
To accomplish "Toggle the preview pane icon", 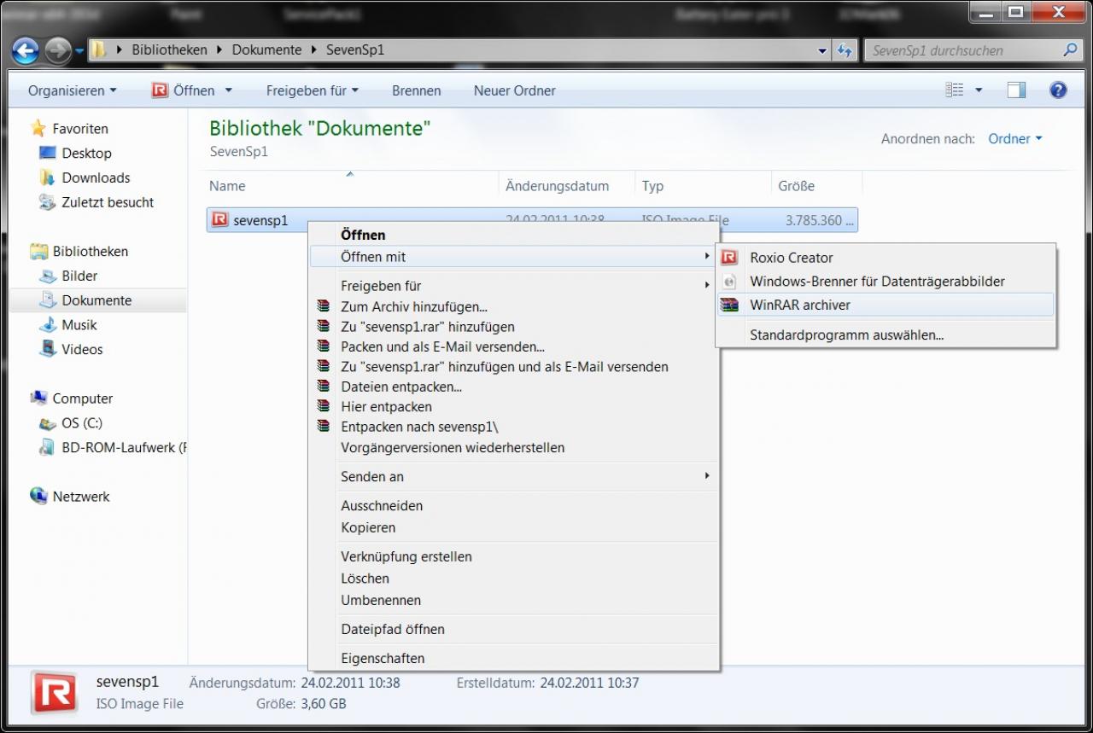I will point(1016,90).
